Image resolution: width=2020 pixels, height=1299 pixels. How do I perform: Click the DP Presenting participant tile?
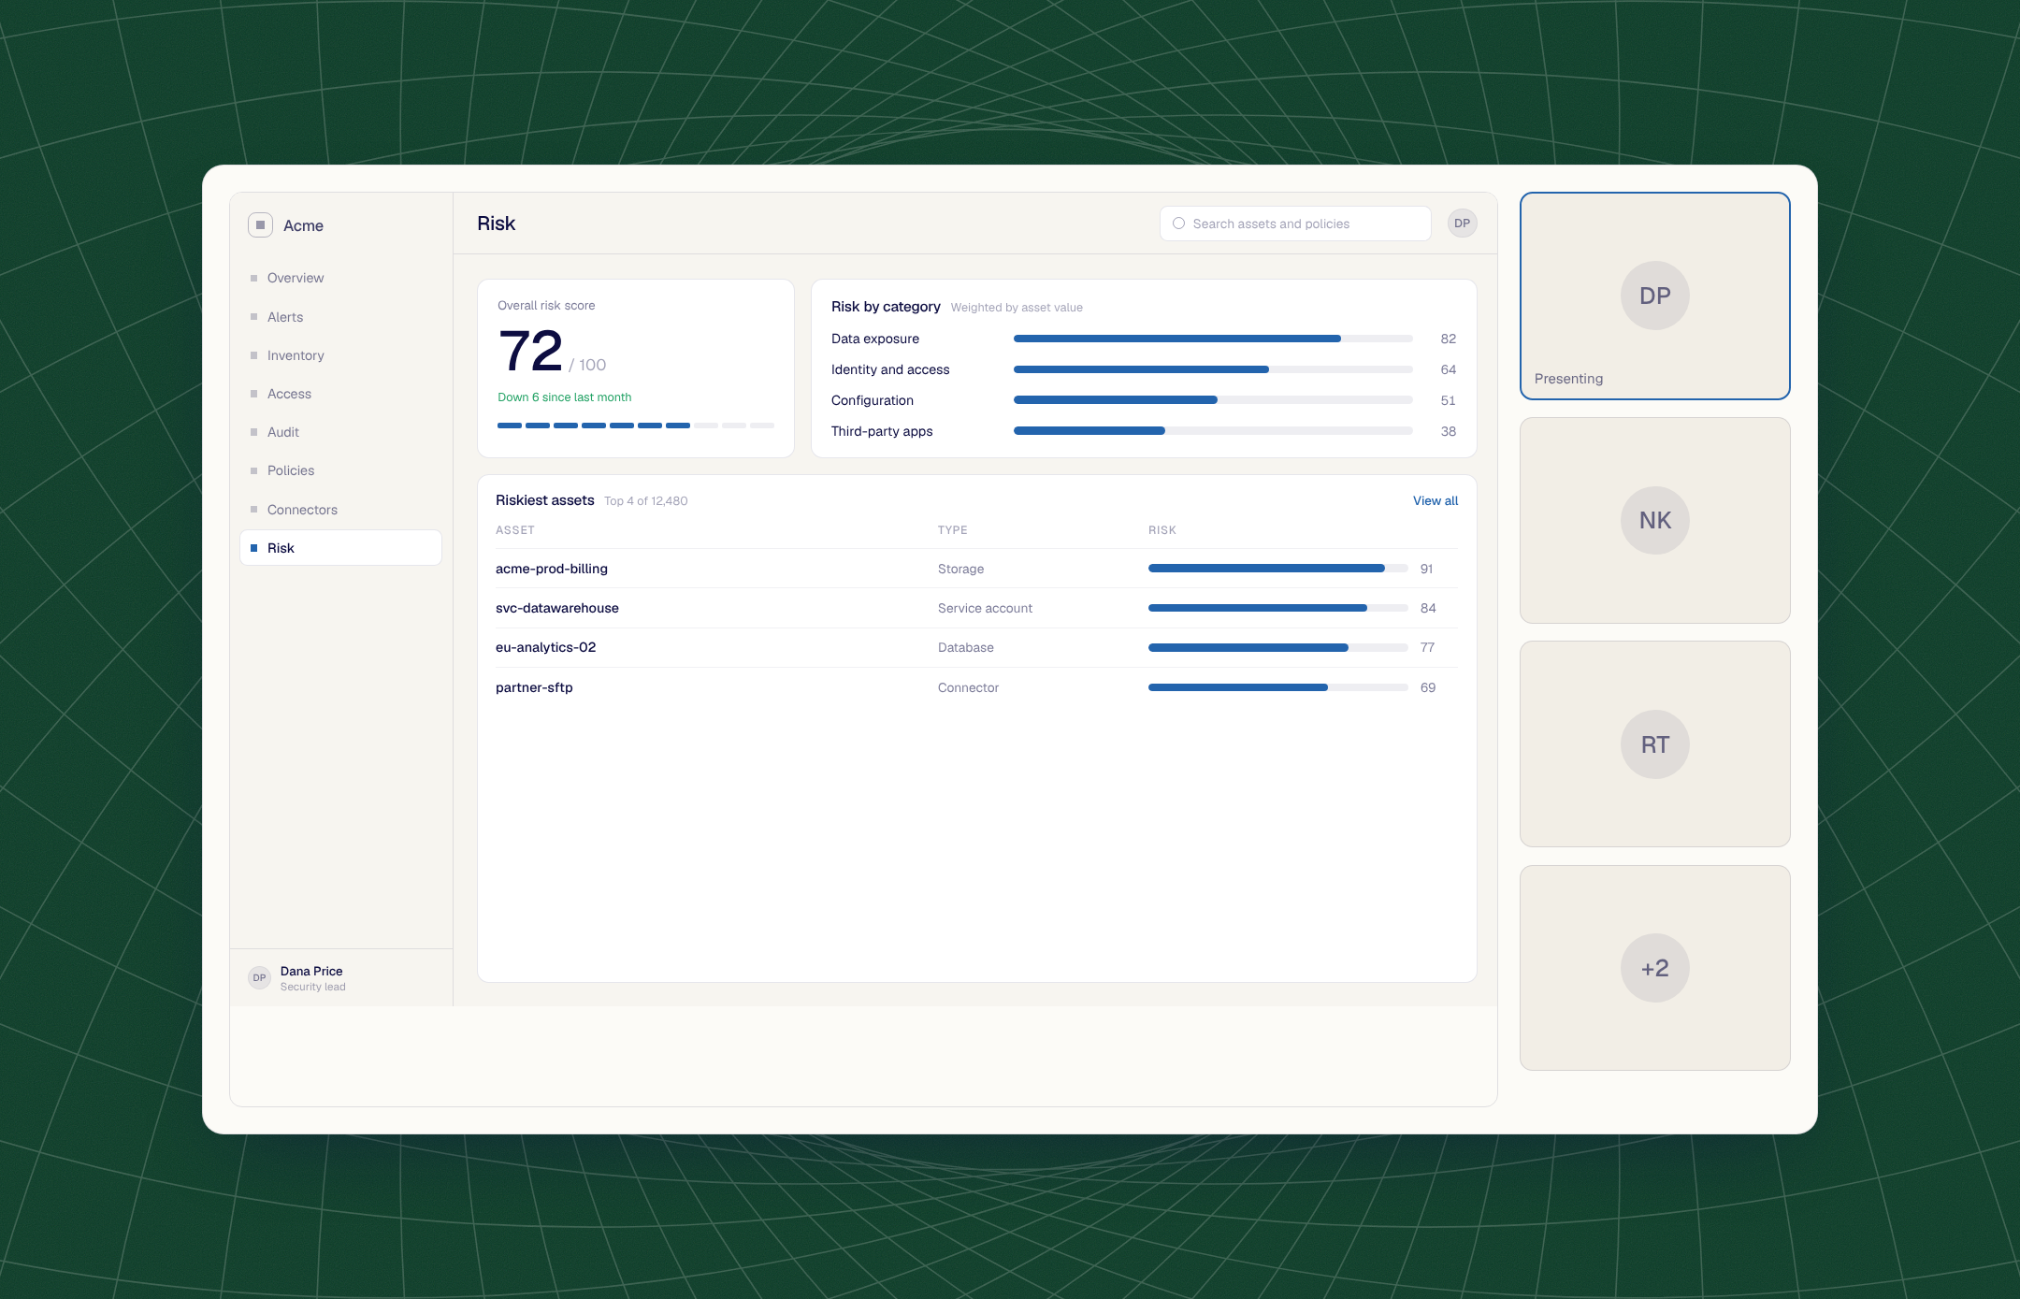[1655, 296]
